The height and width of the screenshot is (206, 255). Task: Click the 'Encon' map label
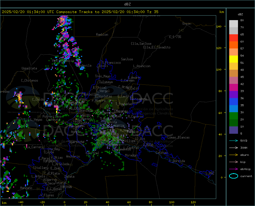[x=187, y=24]
